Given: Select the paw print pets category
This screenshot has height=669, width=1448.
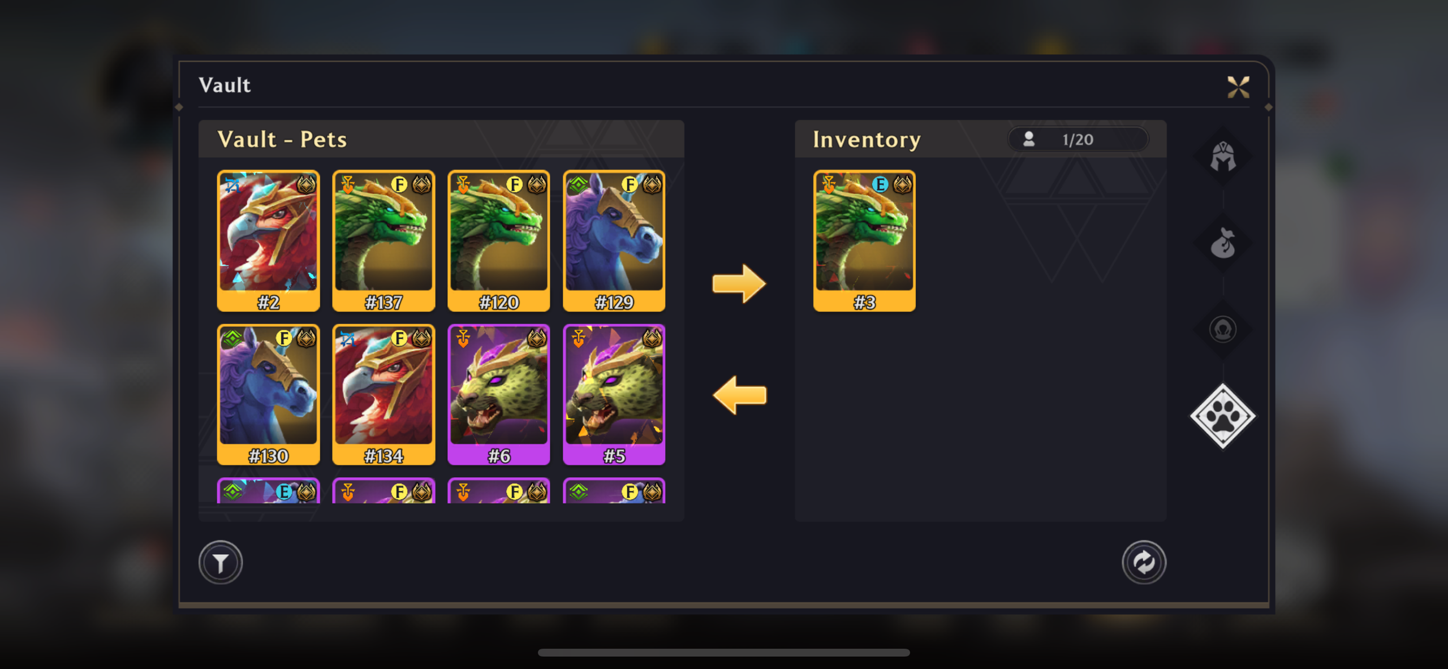Looking at the screenshot, I should [1223, 416].
